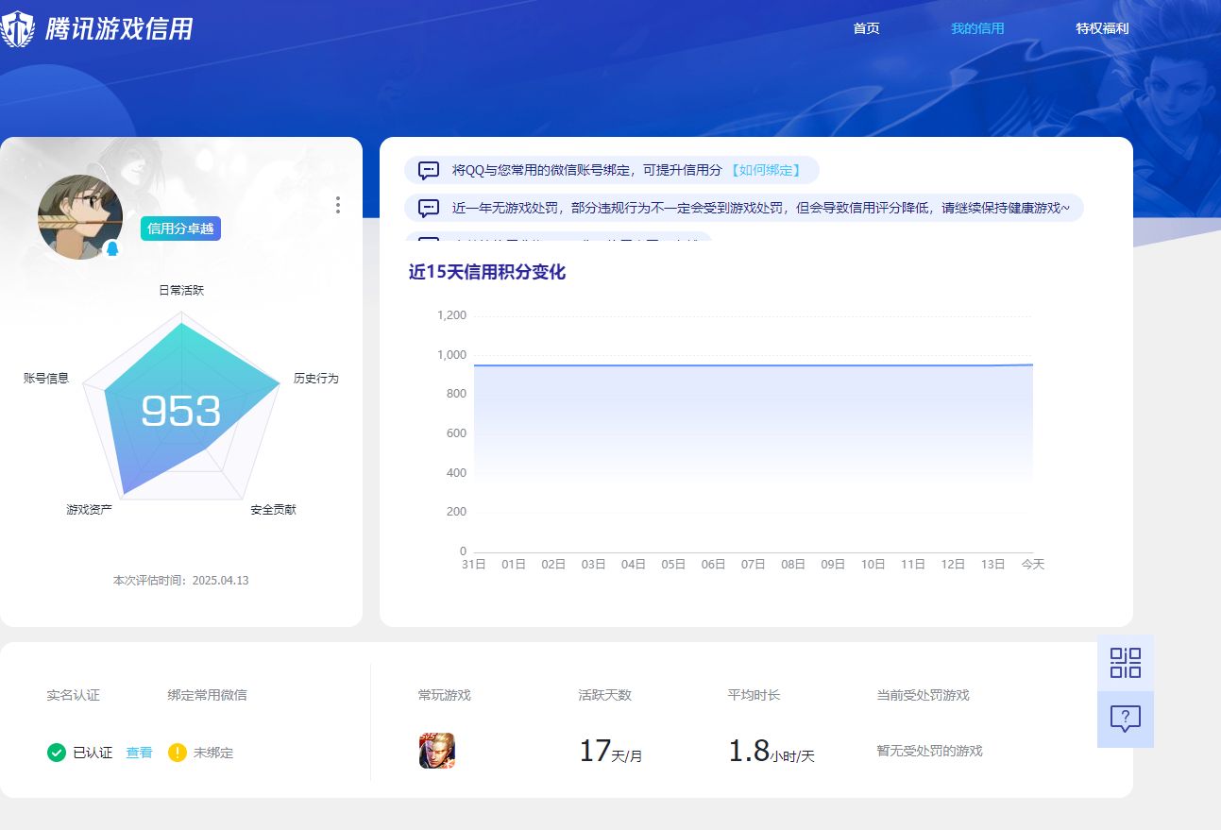Click the 日常活跃 radar axis label

tap(181, 291)
